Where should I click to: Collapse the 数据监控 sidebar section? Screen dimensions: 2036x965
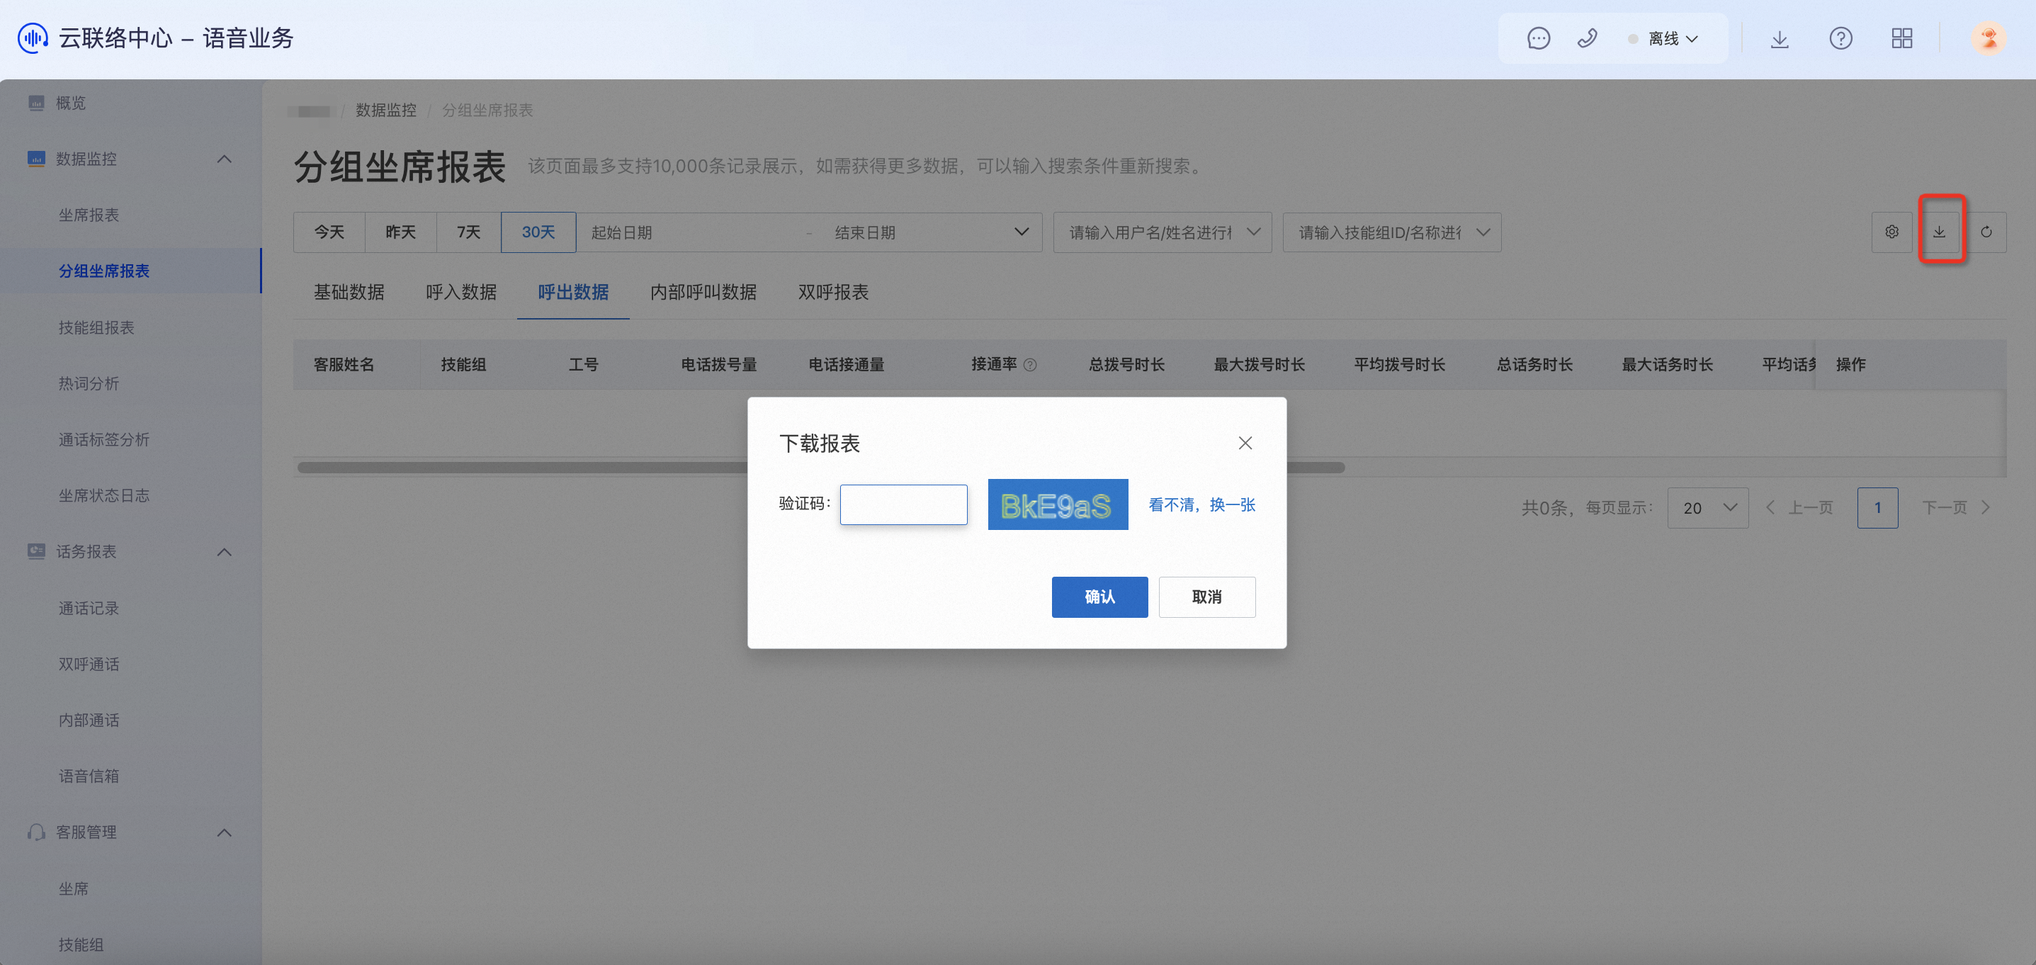coord(225,159)
